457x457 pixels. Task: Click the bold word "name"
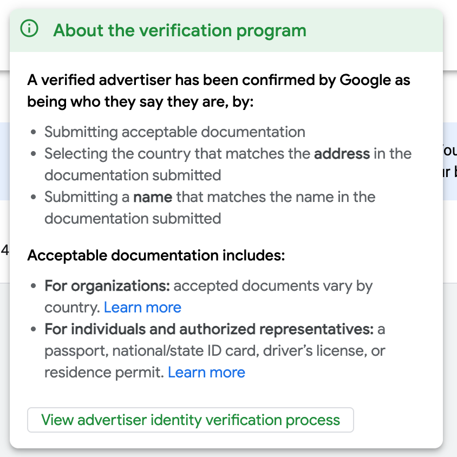(x=153, y=197)
